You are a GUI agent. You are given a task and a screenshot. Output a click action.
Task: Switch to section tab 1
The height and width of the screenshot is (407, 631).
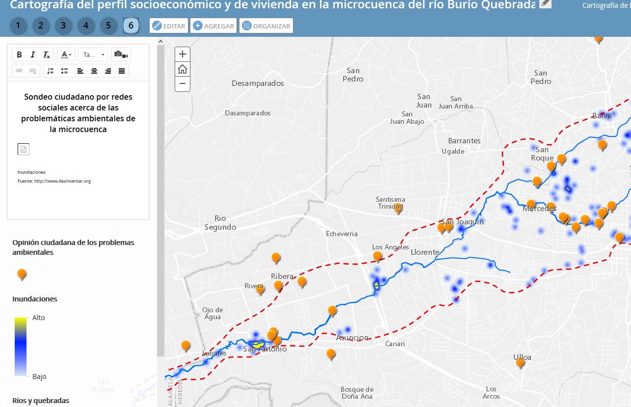coord(18,26)
